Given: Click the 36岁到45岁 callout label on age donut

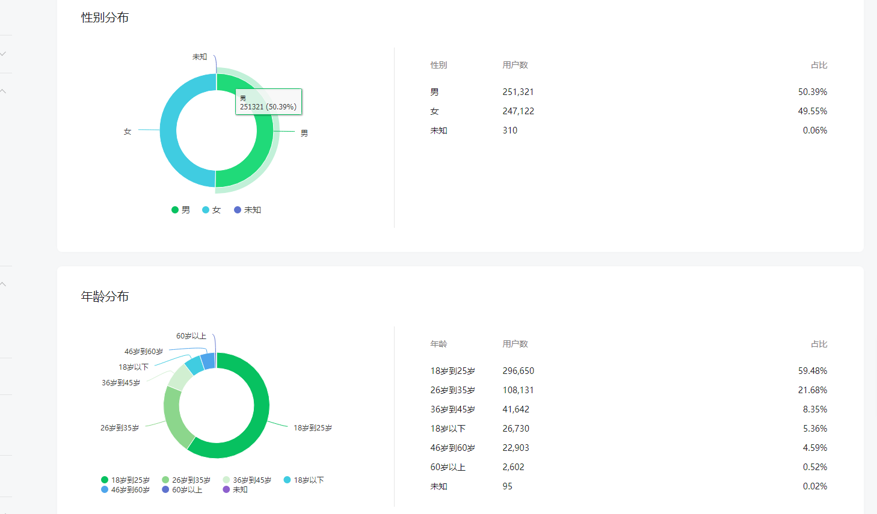Looking at the screenshot, I should pos(121,383).
